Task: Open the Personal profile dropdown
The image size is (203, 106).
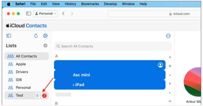Action: (x=46, y=14)
